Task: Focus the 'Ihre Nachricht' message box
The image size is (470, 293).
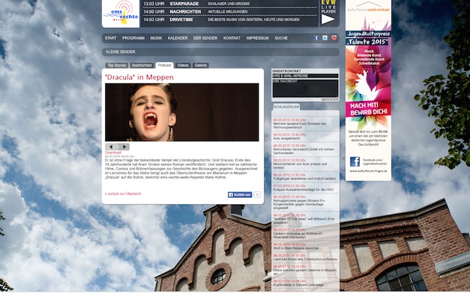Action: (305, 88)
